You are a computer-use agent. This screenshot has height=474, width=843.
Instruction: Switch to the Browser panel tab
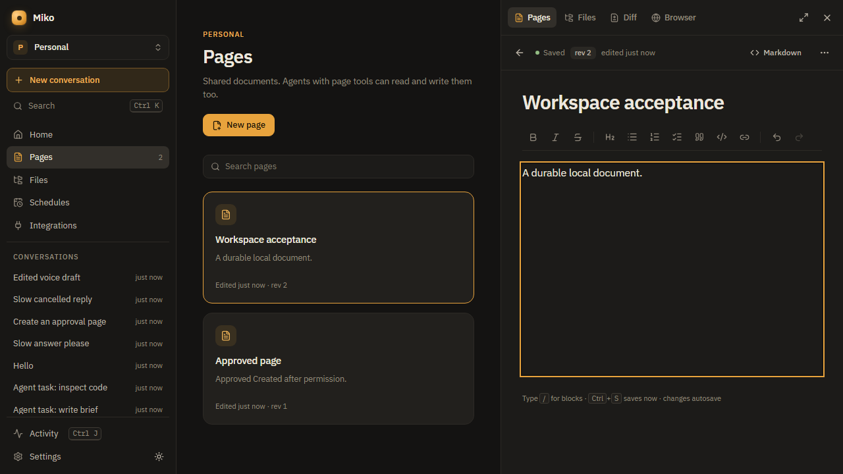pyautogui.click(x=674, y=18)
